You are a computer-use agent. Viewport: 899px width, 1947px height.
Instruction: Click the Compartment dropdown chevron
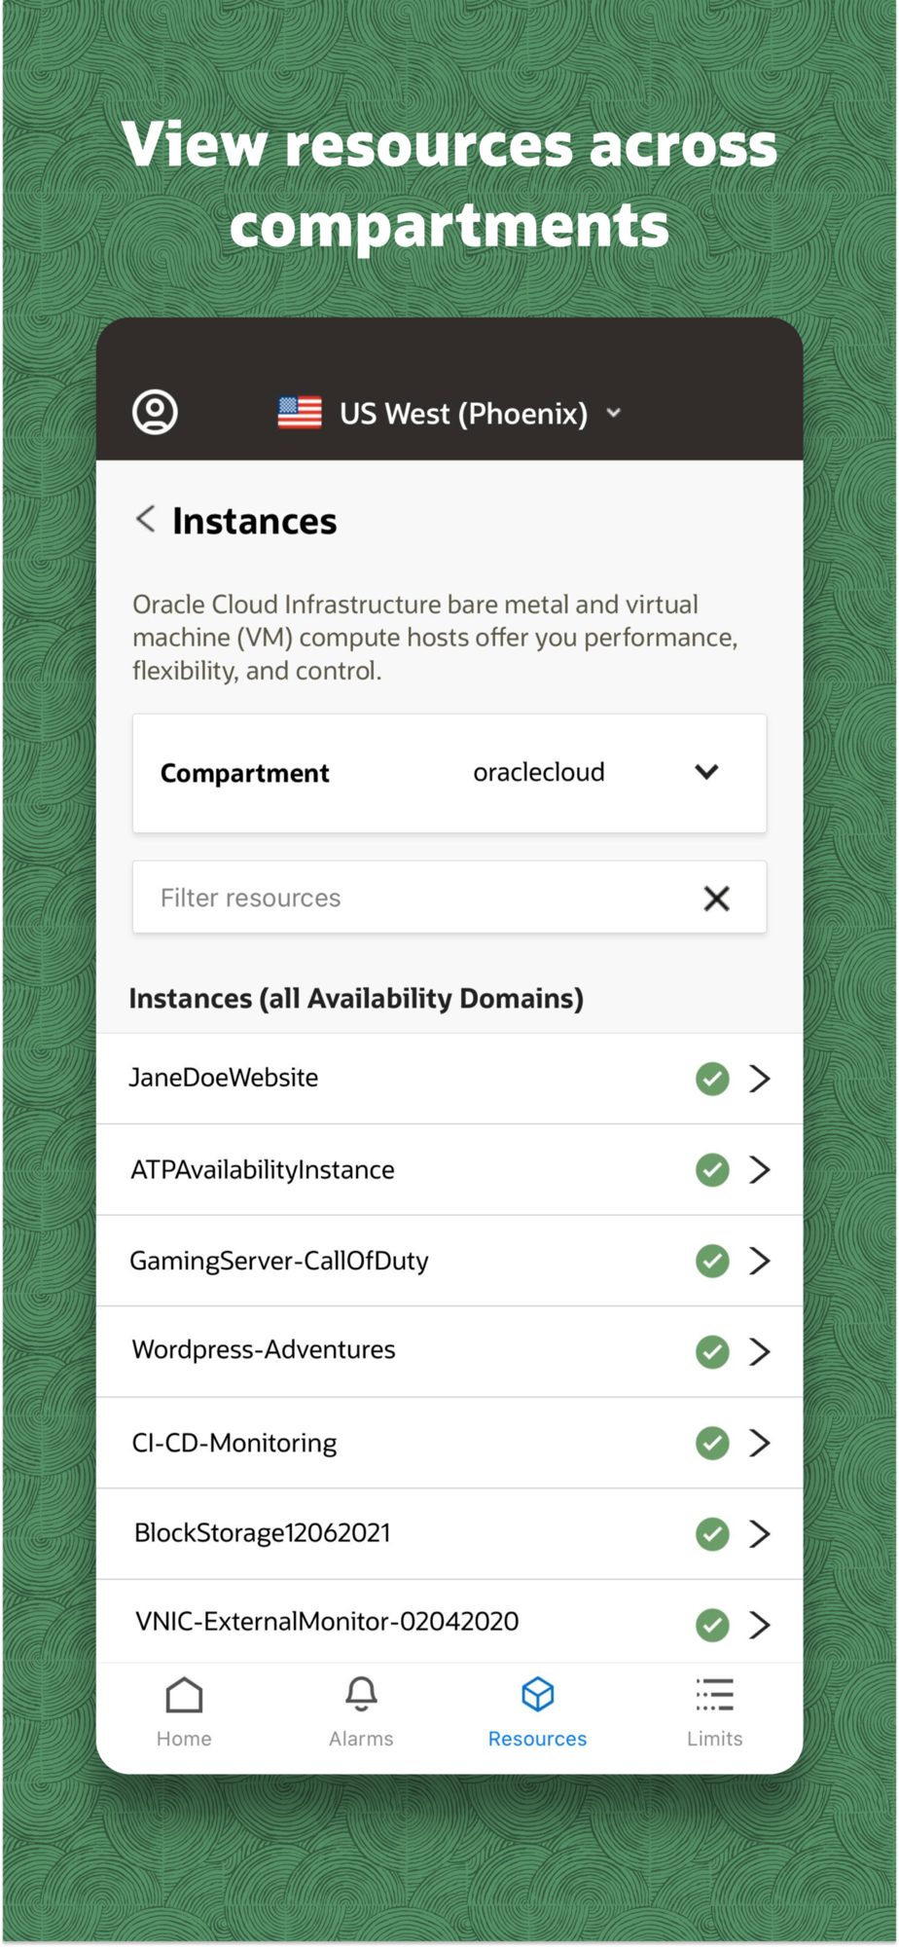706,772
